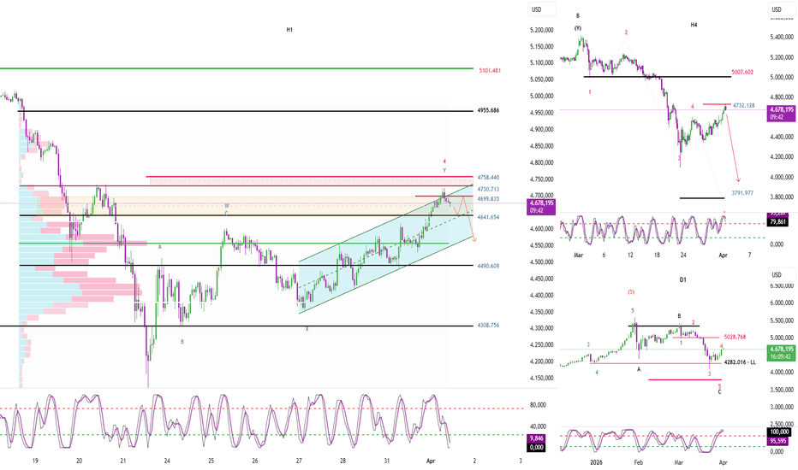798x470 pixels.
Task: Click the 3791.977 target label on H4
Action: click(742, 193)
